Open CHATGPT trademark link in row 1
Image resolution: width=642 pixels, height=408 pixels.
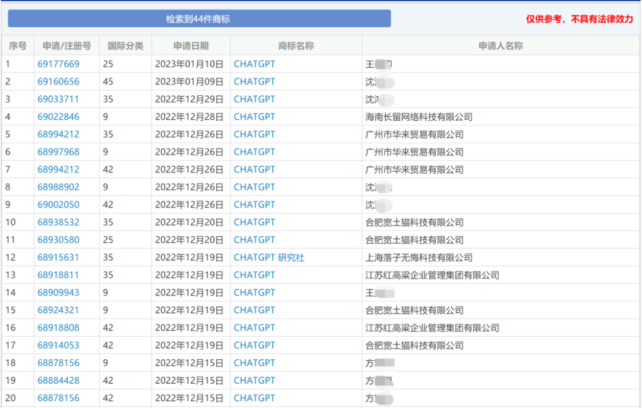[254, 64]
